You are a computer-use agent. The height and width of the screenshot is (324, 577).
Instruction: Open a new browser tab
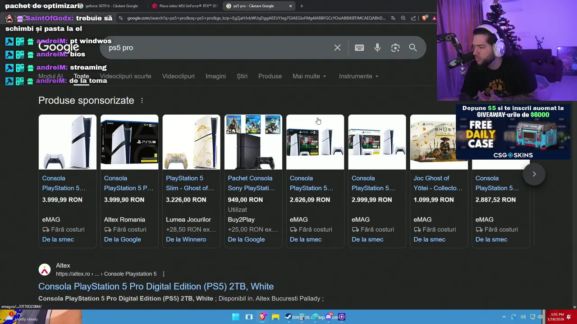[302, 6]
